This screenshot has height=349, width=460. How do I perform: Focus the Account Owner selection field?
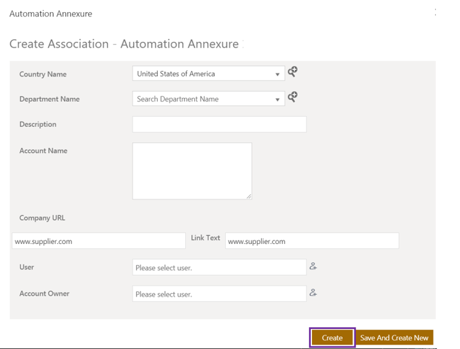[219, 294]
